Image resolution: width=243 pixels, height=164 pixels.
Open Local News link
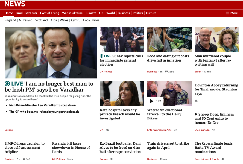pos(91,20)
